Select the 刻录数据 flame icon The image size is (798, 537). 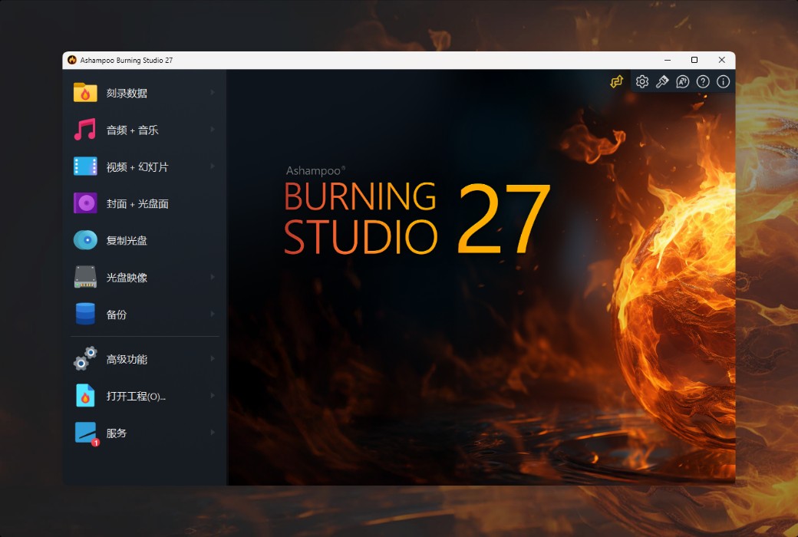84,92
